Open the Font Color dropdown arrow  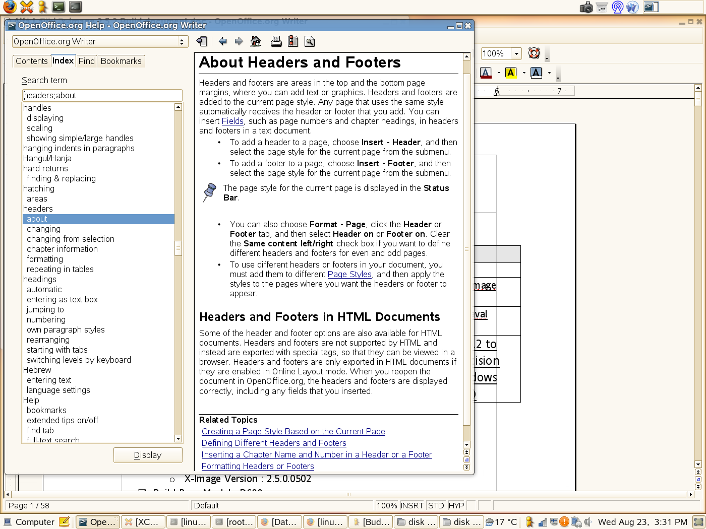click(x=499, y=73)
